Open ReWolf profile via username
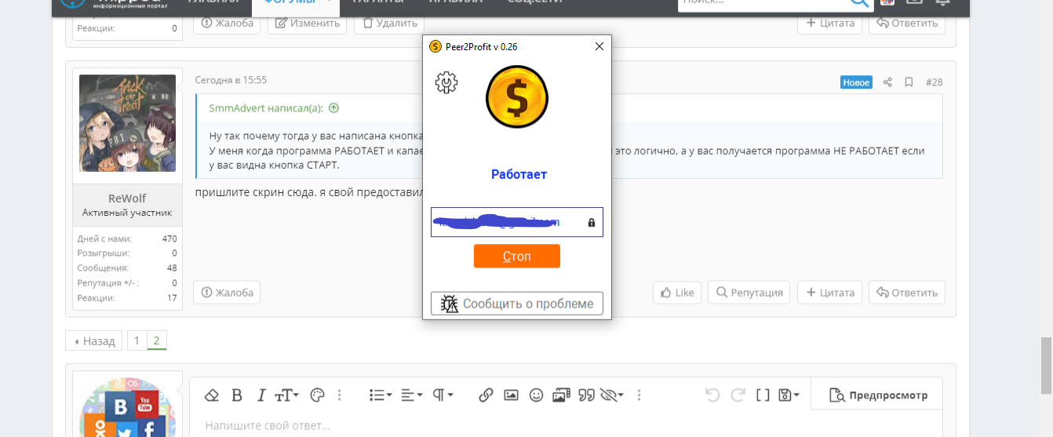 [x=127, y=198]
